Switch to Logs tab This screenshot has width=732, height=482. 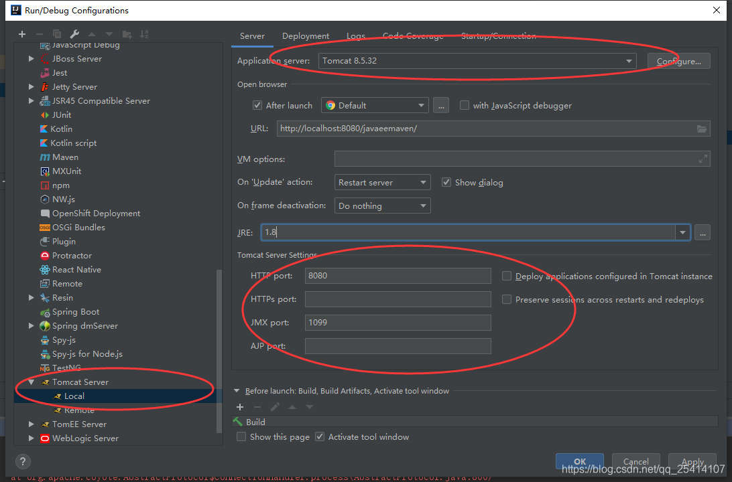point(356,36)
